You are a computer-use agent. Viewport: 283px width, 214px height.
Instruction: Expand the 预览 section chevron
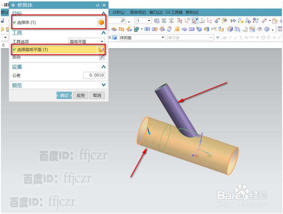pyautogui.click(x=104, y=85)
